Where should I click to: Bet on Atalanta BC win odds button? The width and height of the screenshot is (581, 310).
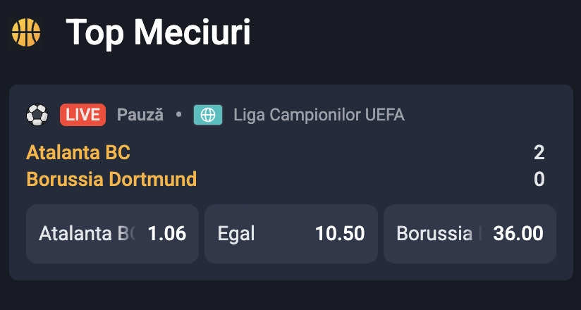click(112, 234)
